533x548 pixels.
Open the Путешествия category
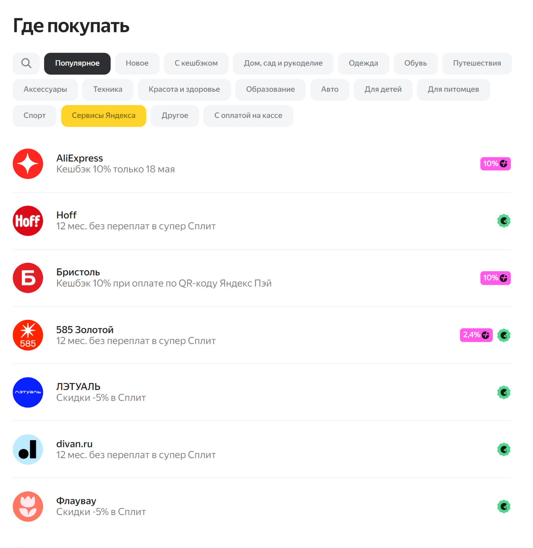point(477,63)
